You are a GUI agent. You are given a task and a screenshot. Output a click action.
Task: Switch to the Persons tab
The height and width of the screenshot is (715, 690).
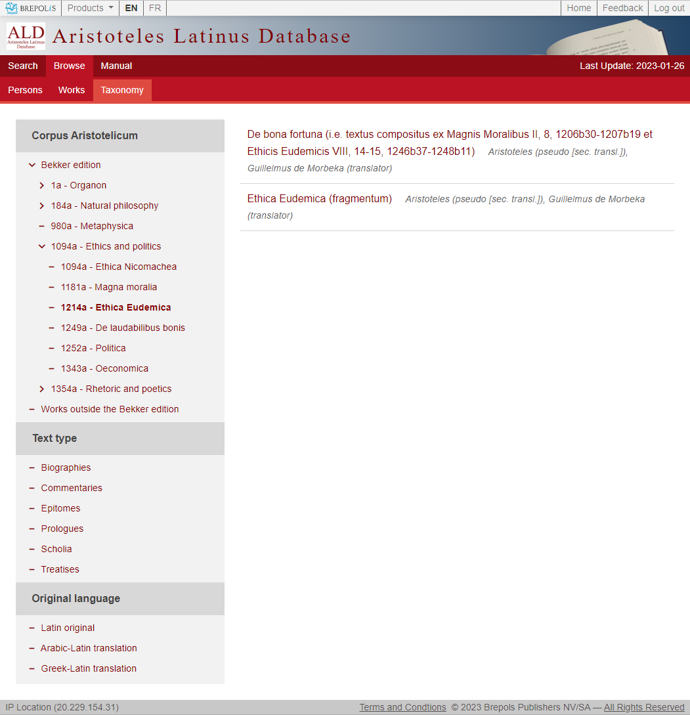coord(25,90)
